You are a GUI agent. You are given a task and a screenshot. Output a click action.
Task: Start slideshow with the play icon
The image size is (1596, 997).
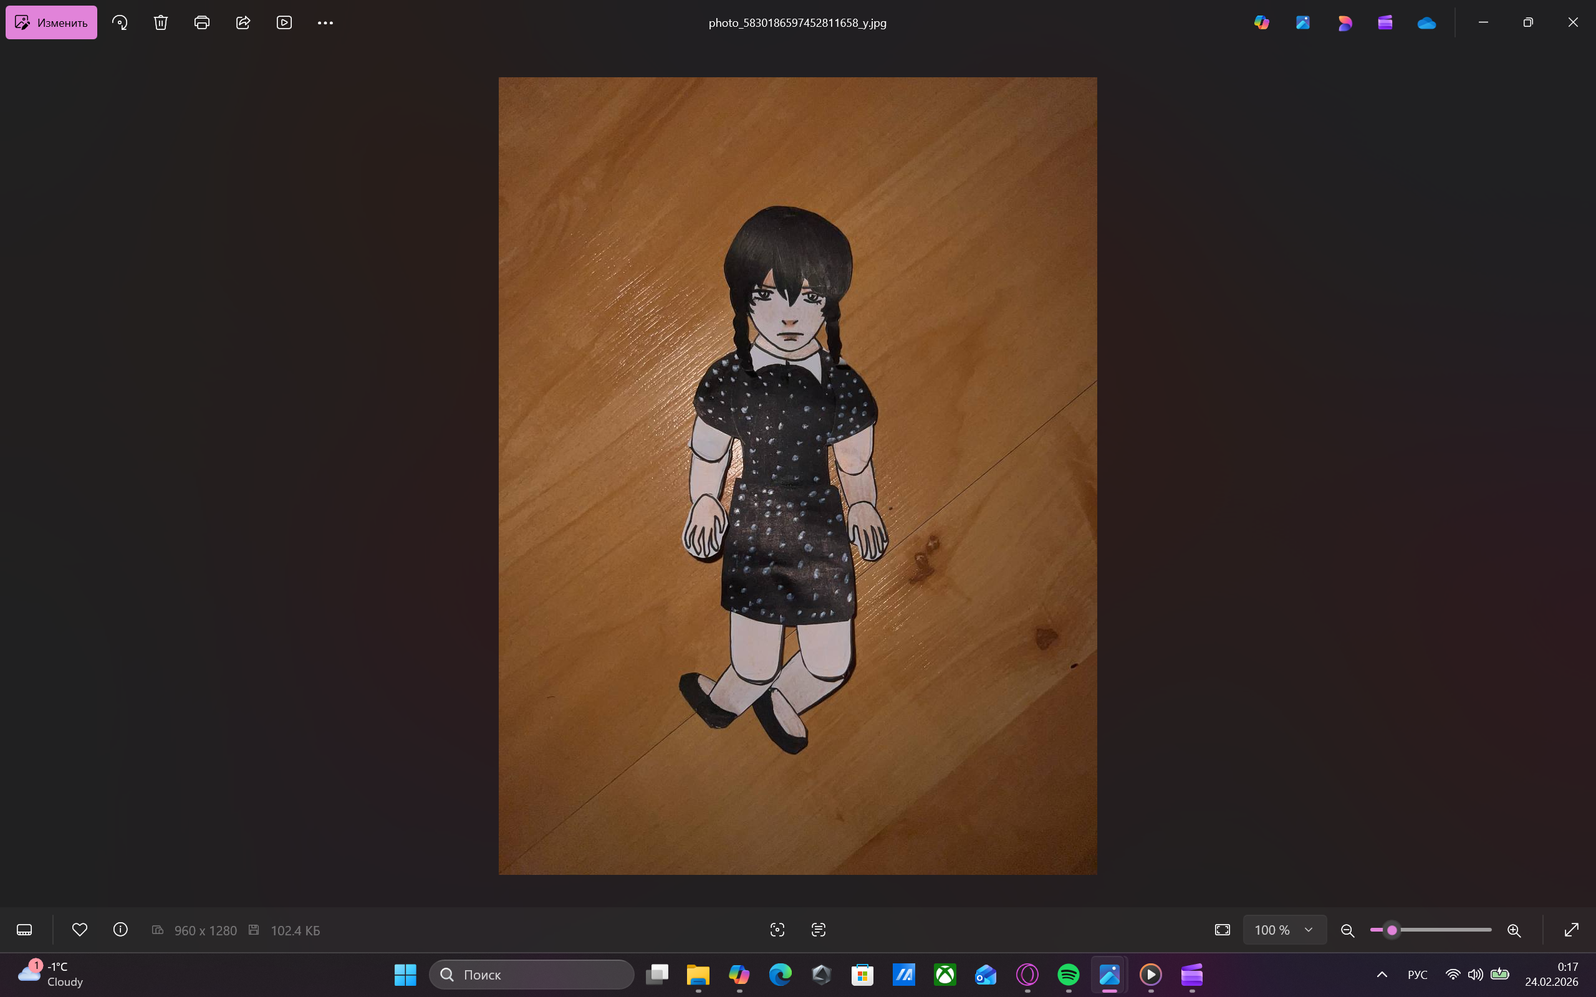point(284,22)
